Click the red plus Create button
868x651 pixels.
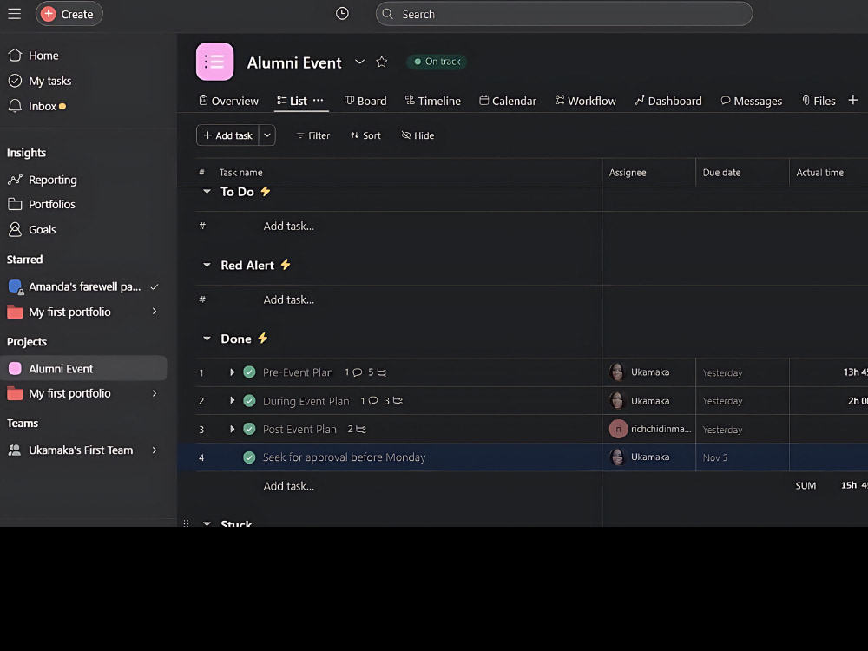click(69, 14)
